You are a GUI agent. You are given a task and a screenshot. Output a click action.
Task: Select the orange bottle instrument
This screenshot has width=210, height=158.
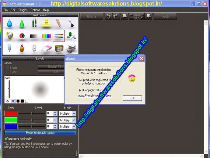22,48
